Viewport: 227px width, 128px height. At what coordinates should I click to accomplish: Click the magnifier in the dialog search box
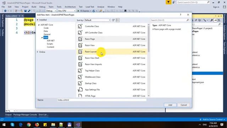click(188, 20)
